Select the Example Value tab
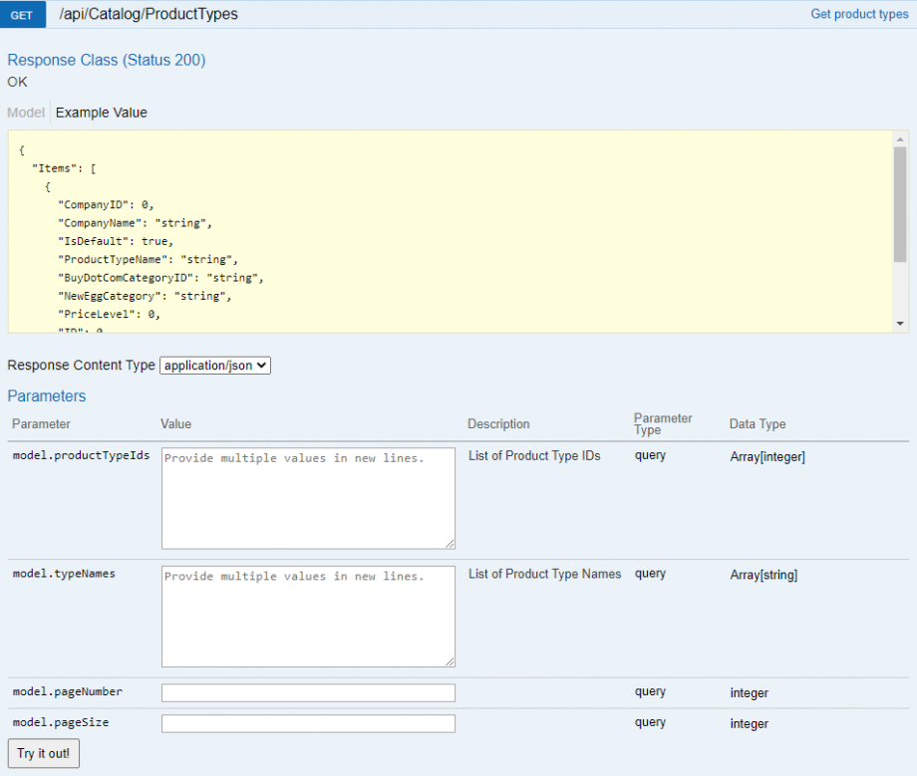The width and height of the screenshot is (917, 776). point(101,112)
